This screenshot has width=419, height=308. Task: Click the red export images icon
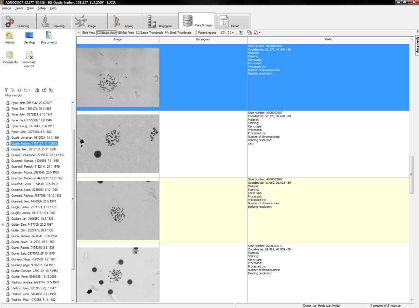pyautogui.click(x=249, y=33)
